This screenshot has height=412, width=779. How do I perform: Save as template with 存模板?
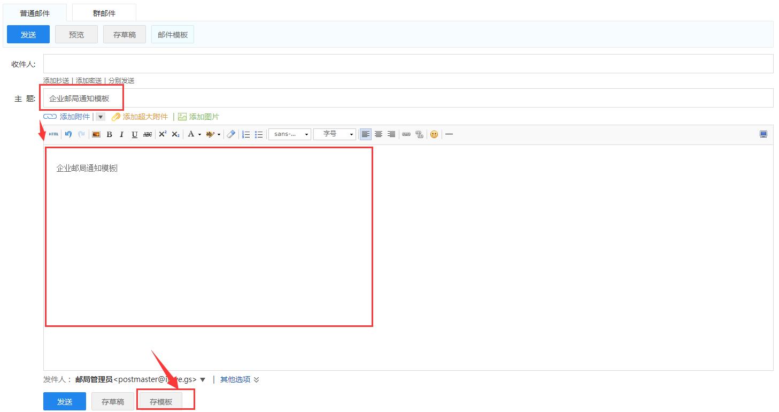click(161, 401)
